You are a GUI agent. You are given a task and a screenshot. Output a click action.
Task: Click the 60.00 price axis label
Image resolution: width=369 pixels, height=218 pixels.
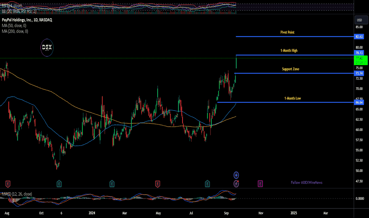pos(359,130)
